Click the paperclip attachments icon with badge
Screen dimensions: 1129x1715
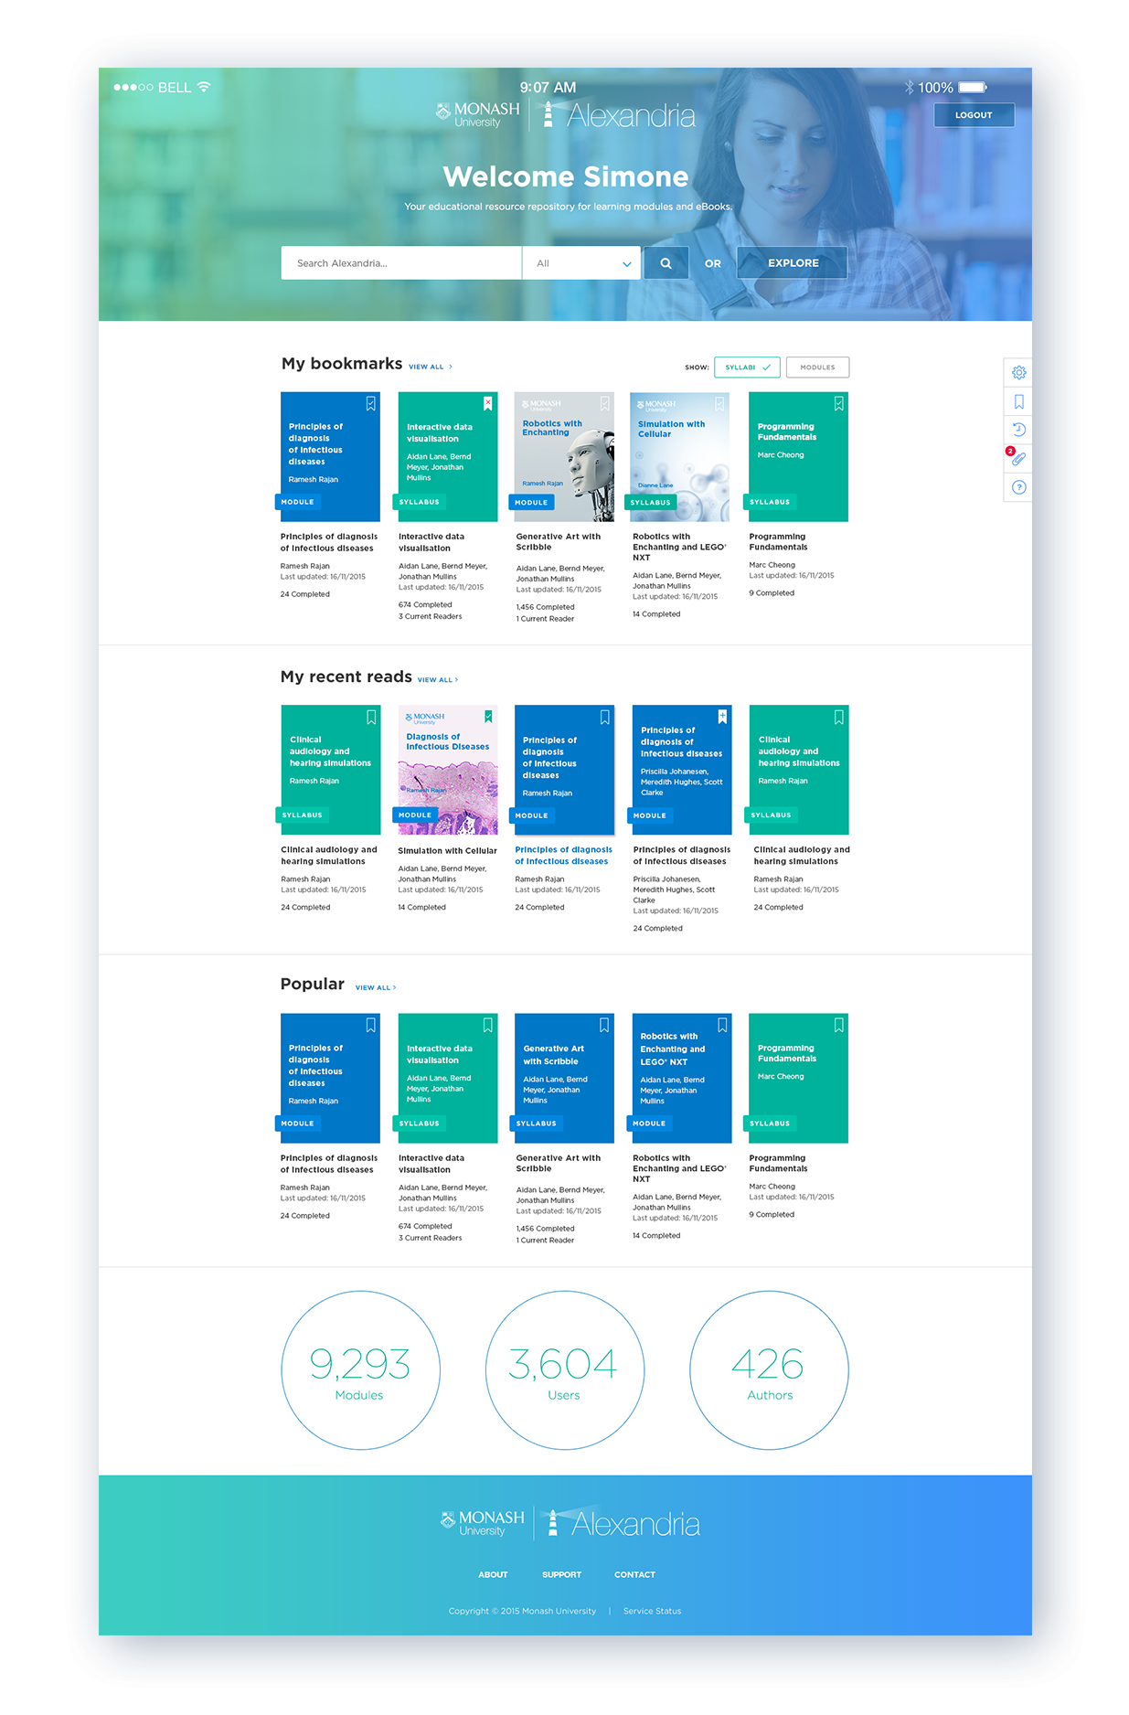pos(1018,458)
